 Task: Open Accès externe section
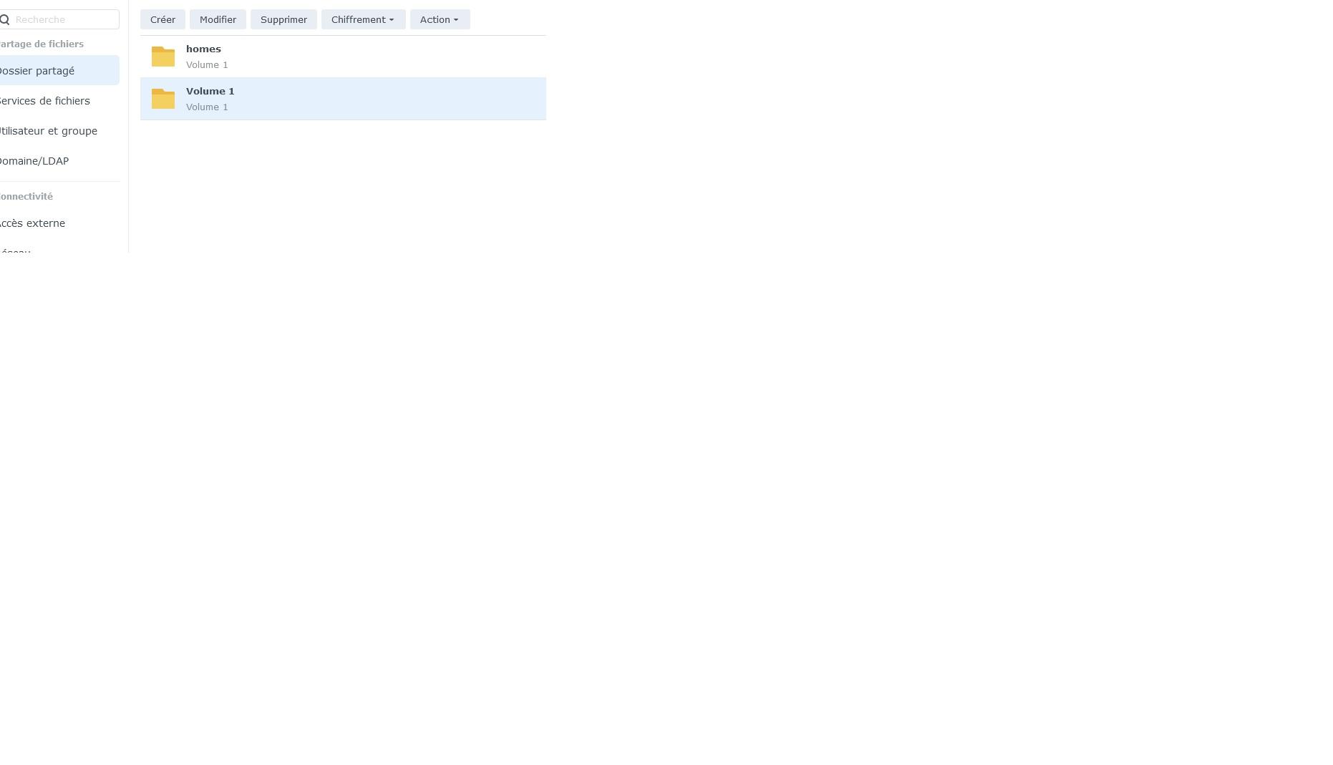(32, 223)
